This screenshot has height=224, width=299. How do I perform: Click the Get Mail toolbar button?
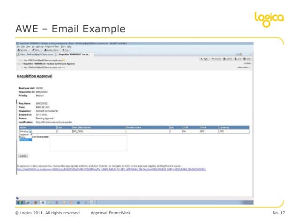click(x=23, y=50)
